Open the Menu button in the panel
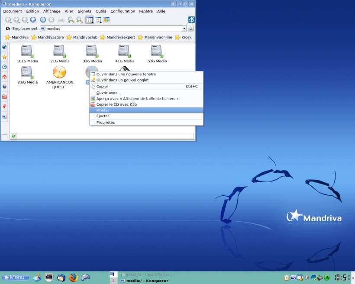The width and height of the screenshot is (355, 284). tap(16, 277)
